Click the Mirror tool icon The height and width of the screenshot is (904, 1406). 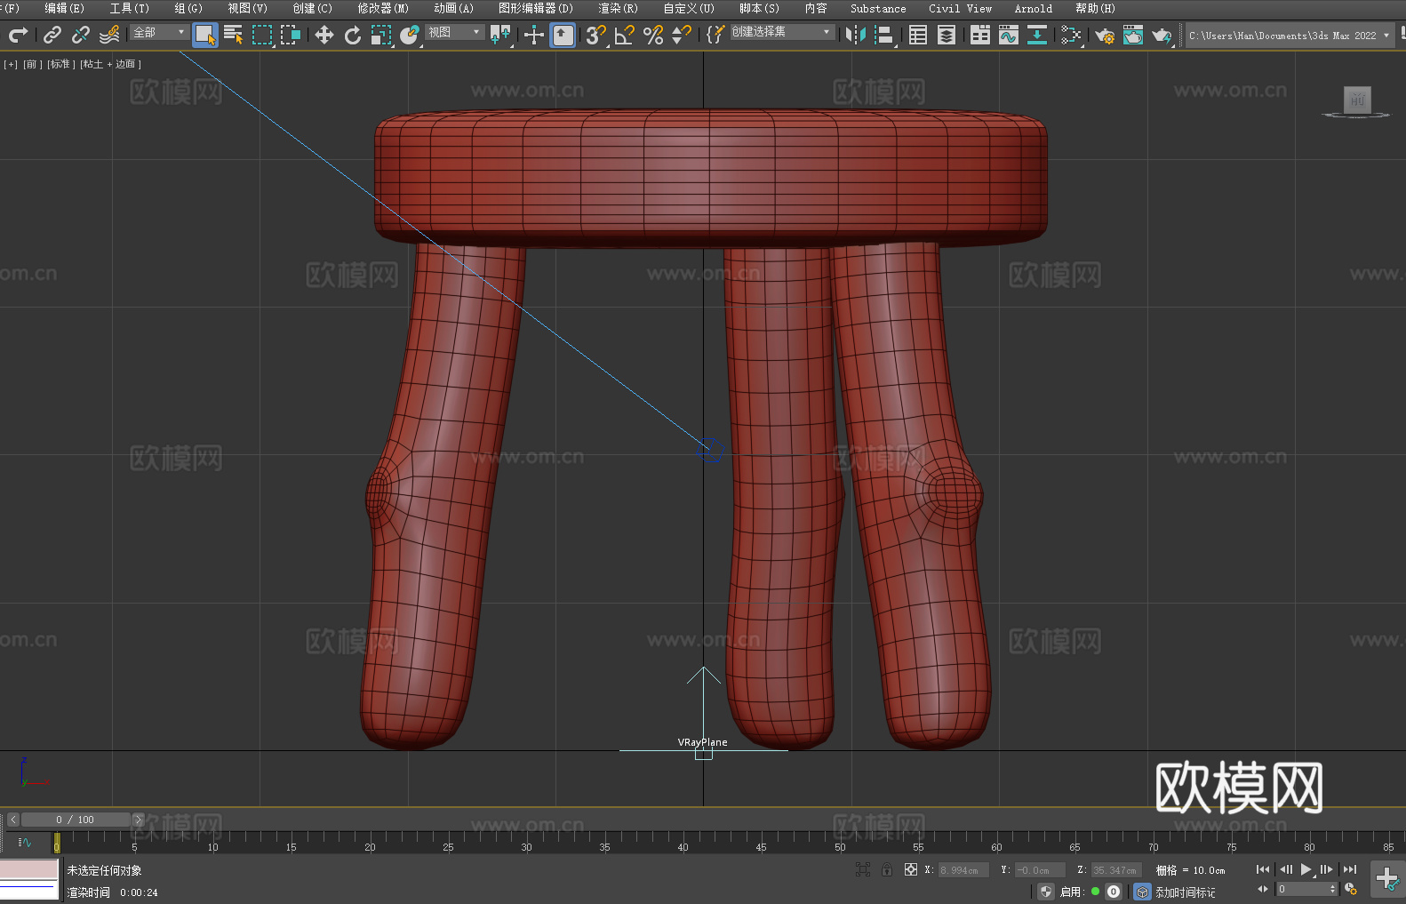tap(855, 35)
